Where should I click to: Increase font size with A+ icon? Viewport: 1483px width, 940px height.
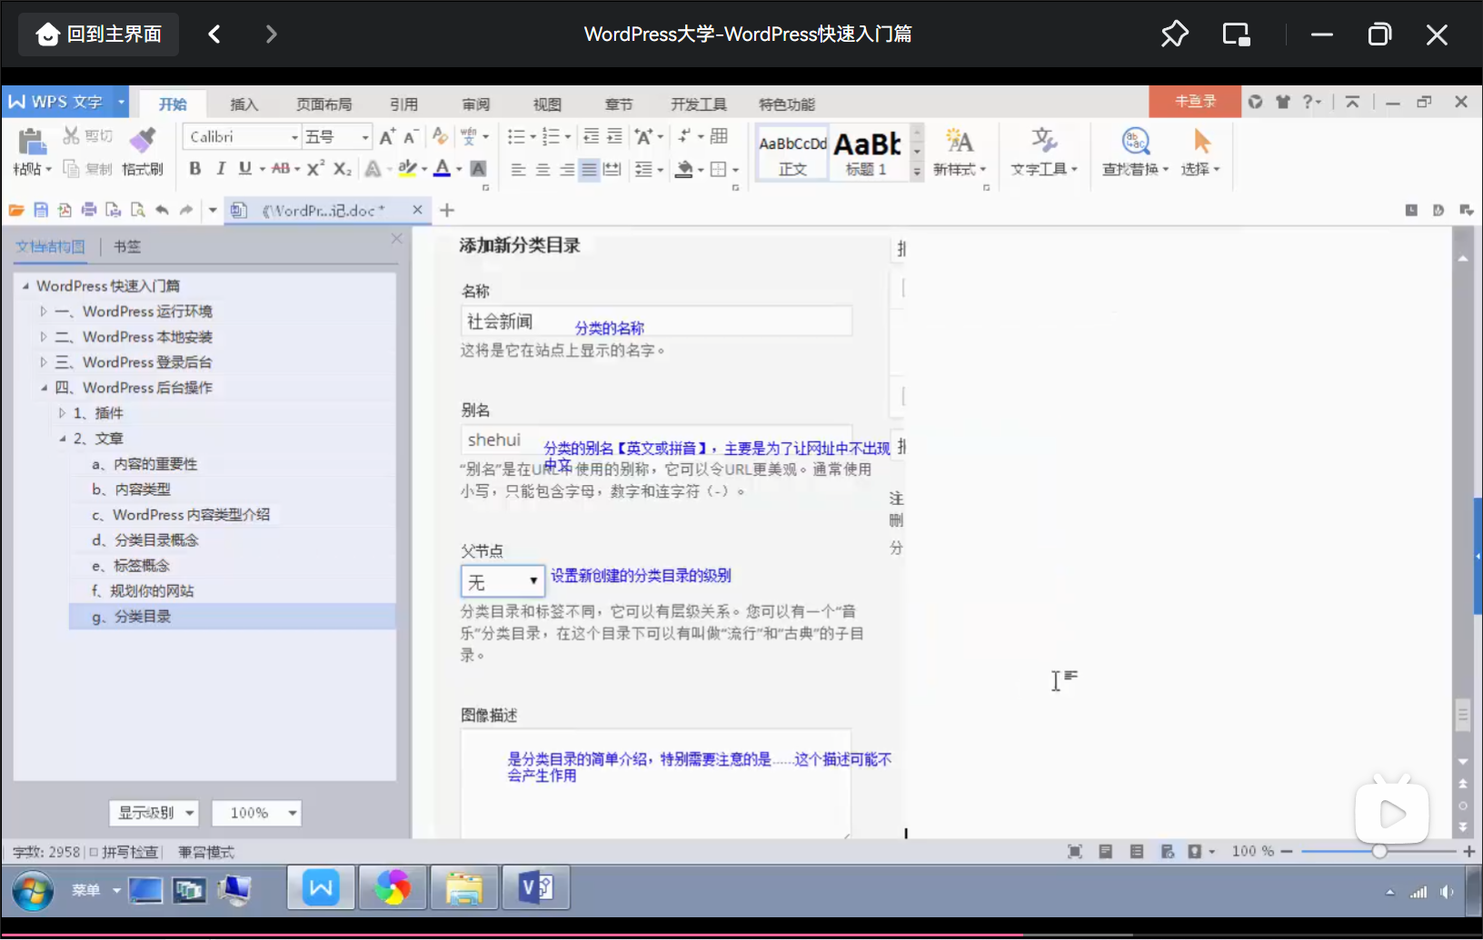[x=387, y=136]
